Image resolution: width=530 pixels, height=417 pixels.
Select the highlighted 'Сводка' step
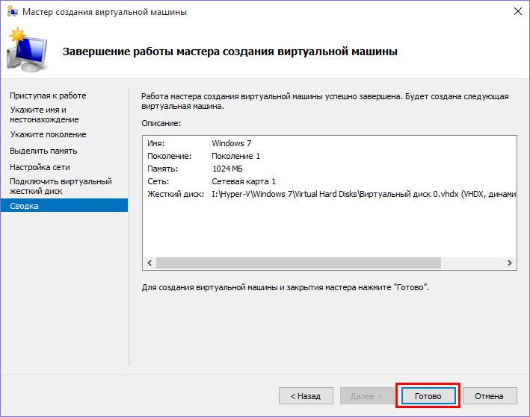(x=25, y=206)
